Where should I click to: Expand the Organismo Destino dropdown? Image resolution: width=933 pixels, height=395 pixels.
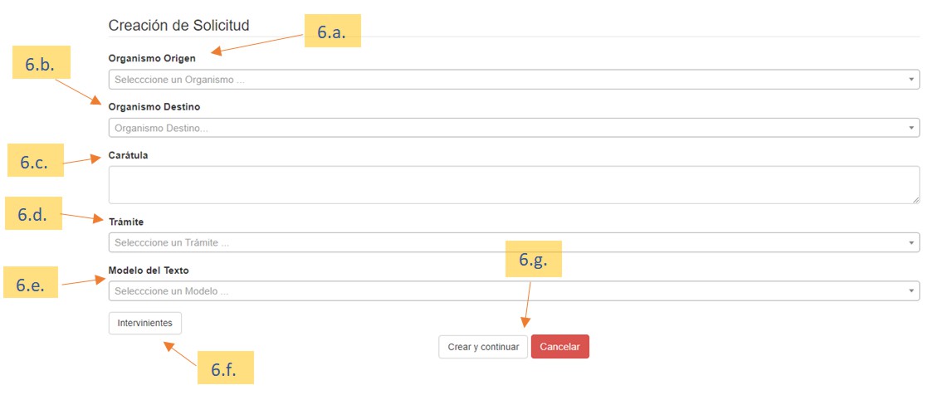[513, 128]
